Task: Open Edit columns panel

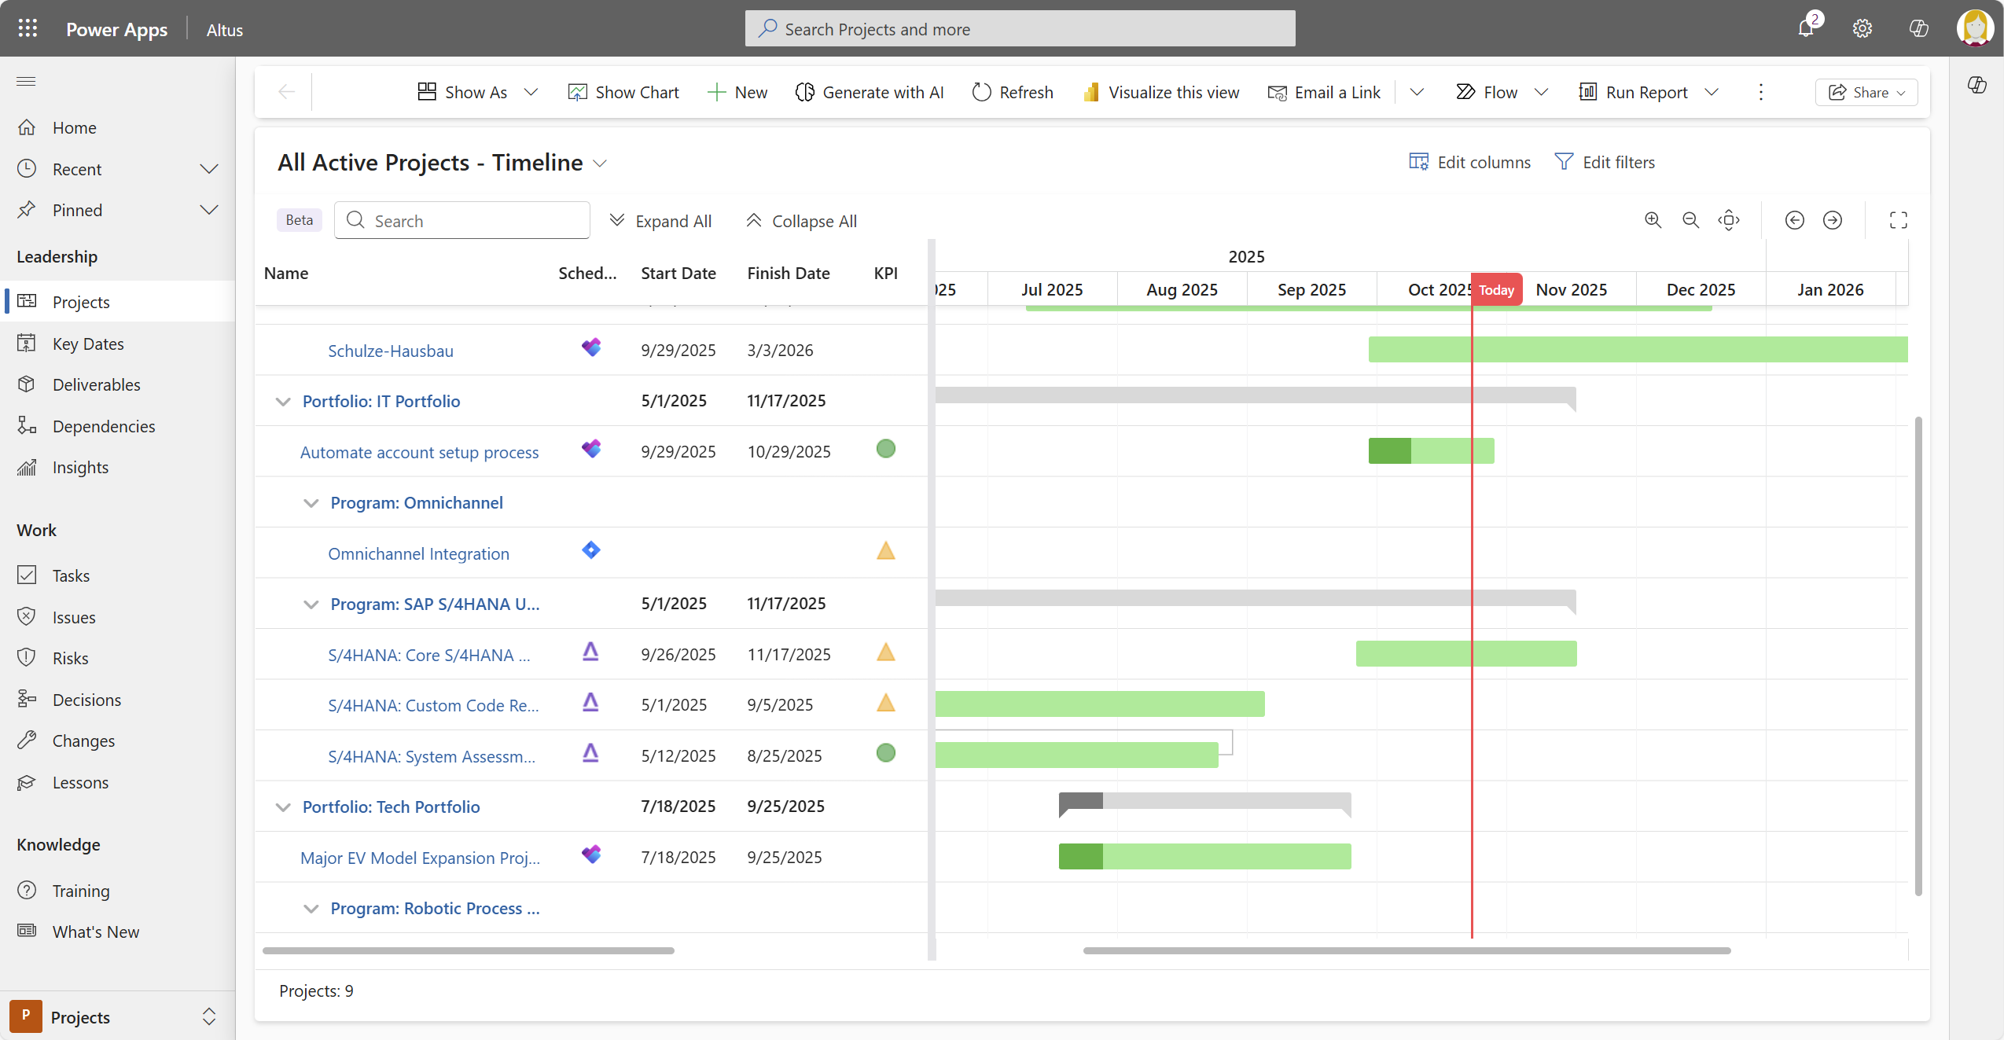Action: pos(1469,161)
